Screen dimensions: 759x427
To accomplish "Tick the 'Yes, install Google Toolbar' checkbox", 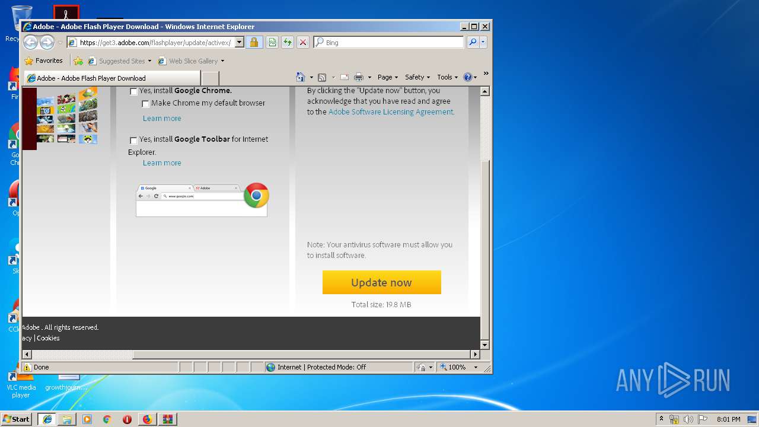I will click(133, 141).
